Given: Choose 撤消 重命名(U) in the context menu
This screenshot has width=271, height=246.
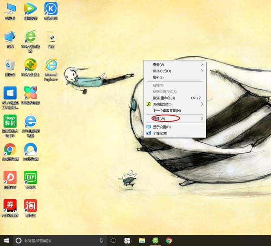Looking at the screenshot, I should pyautogui.click(x=175, y=98).
